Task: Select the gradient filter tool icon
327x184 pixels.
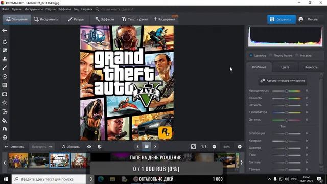Action: coord(5,85)
